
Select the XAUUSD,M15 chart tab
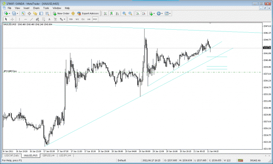31,155
